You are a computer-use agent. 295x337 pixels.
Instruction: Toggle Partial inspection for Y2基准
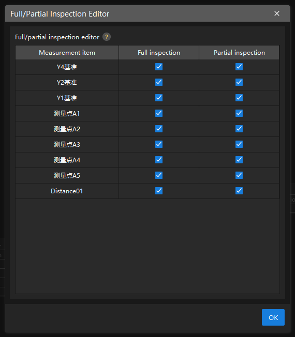(239, 82)
